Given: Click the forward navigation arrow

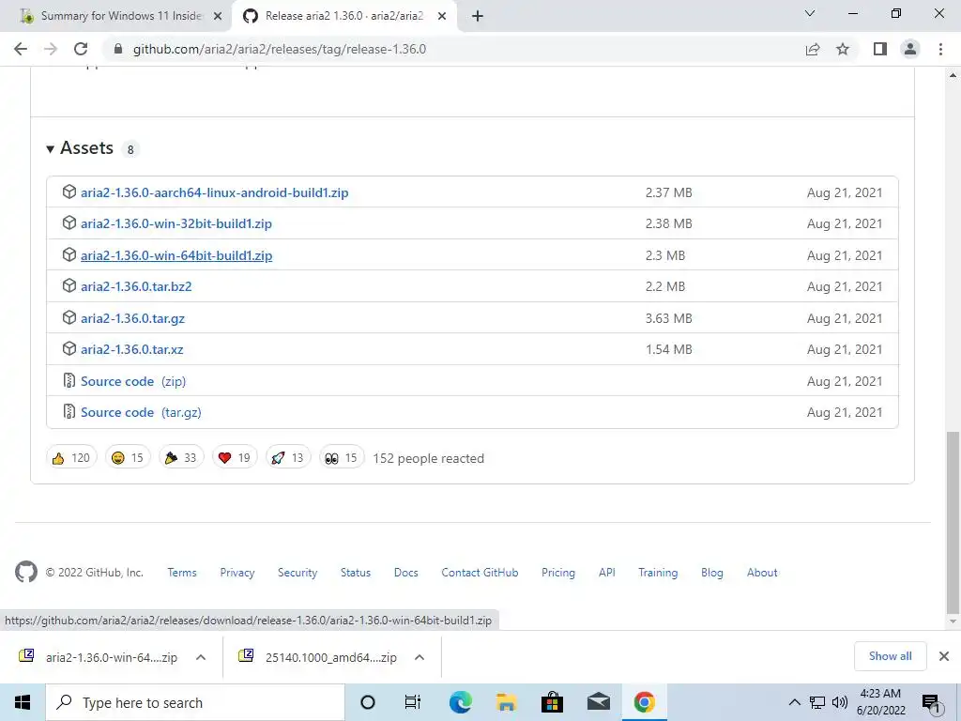Looking at the screenshot, I should 51,49.
